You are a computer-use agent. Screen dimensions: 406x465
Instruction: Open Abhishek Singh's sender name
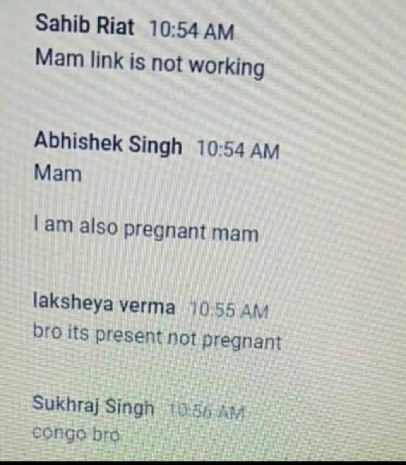(108, 145)
